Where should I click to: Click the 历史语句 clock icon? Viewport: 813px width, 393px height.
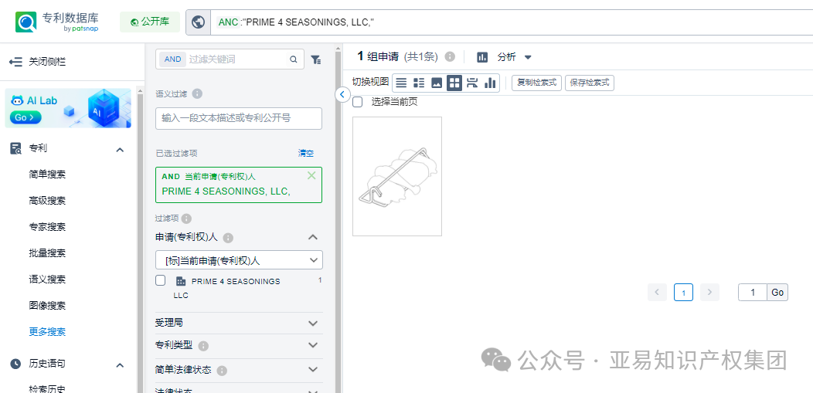[x=15, y=364]
